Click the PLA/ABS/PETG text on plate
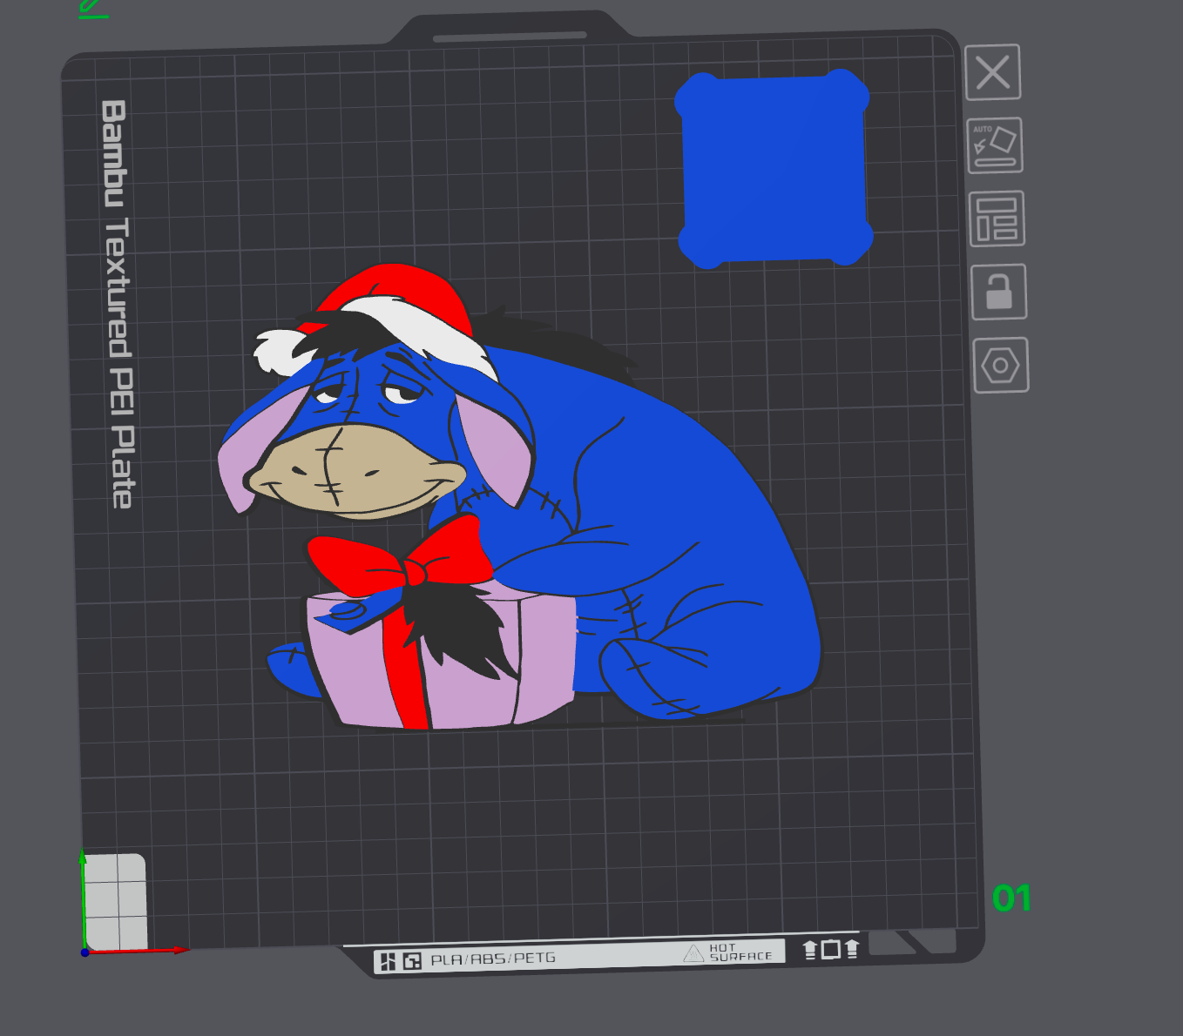 pyautogui.click(x=493, y=959)
